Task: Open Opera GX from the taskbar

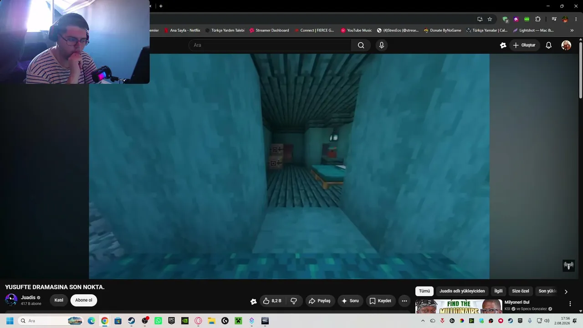Action: click(198, 321)
